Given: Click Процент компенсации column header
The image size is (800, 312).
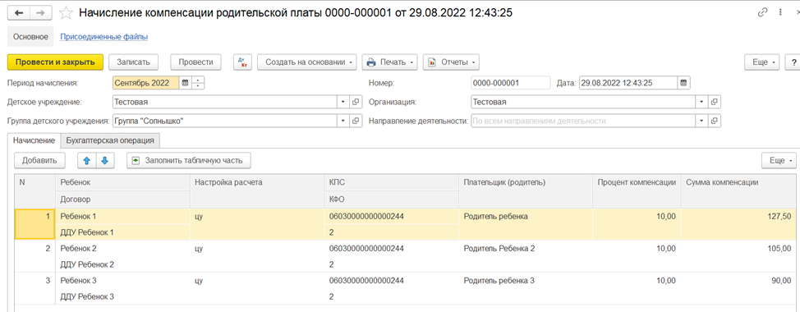Looking at the screenshot, I should pyautogui.click(x=637, y=190).
